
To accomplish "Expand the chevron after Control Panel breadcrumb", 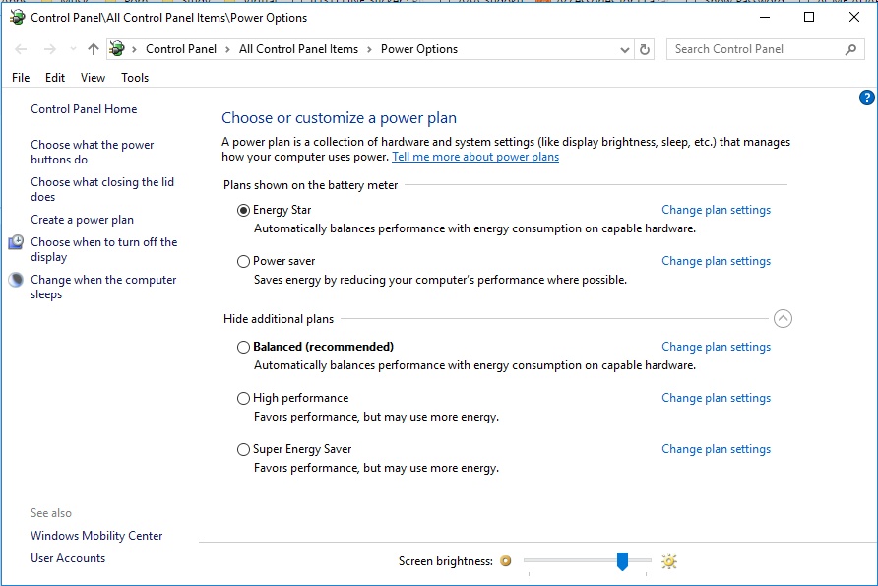I will coord(228,49).
